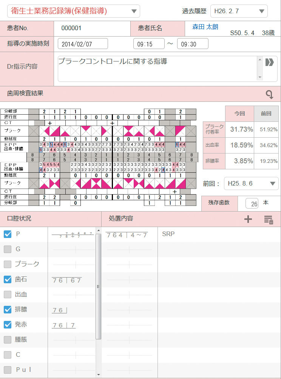Select the 前回 column header

pyautogui.click(x=266, y=114)
